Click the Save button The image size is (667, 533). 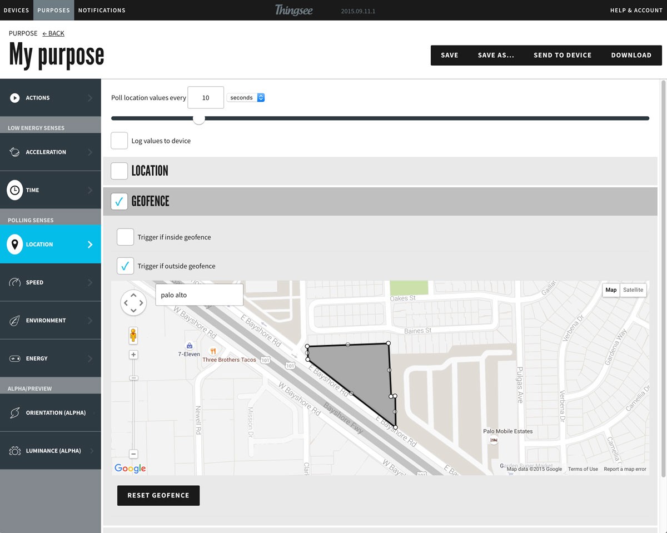(x=450, y=55)
